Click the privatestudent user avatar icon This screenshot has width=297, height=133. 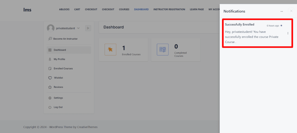click(x=50, y=28)
